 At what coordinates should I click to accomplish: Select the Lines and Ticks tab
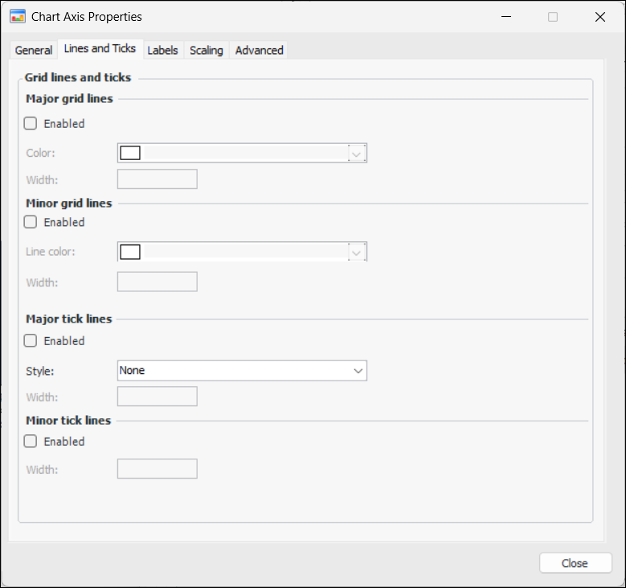point(100,48)
